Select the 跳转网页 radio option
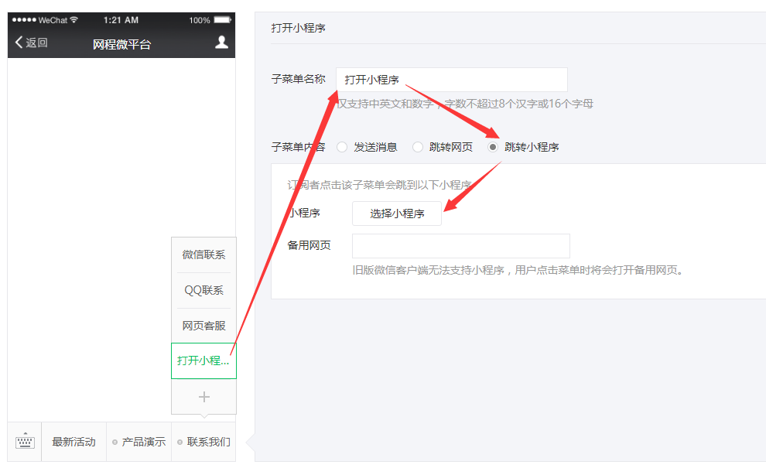 (418, 147)
